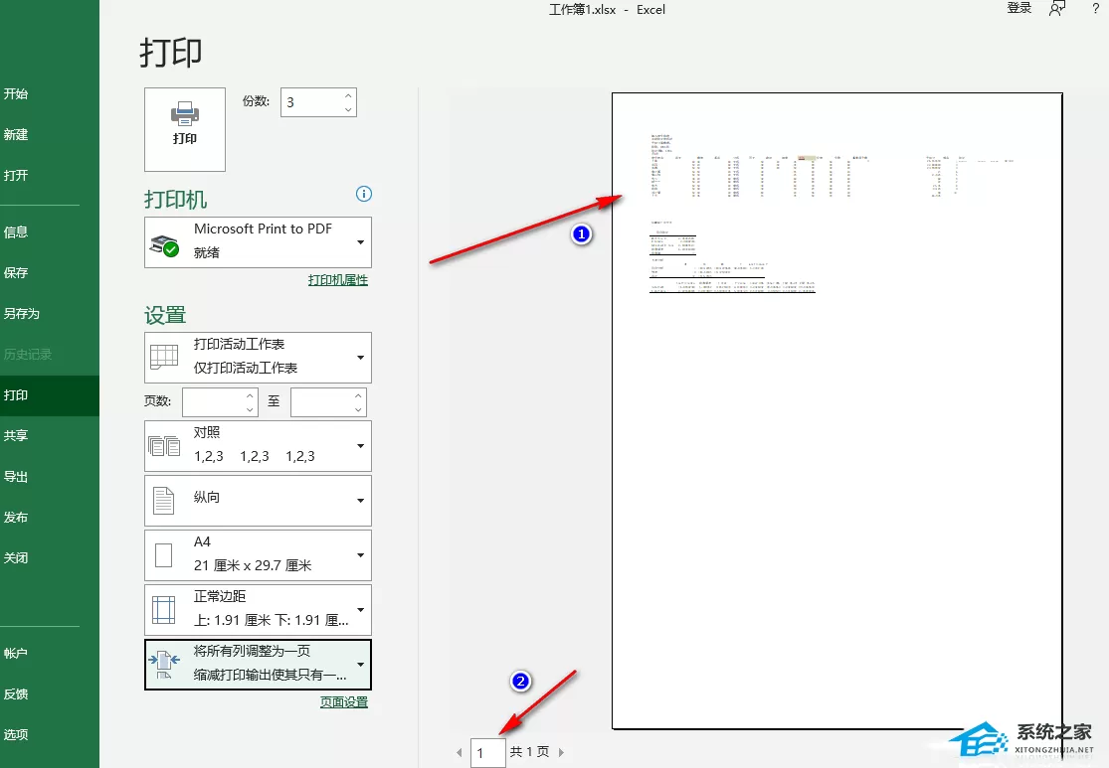The height and width of the screenshot is (768, 1109).
Task: Click the printer icon Print button
Action: [x=185, y=129]
